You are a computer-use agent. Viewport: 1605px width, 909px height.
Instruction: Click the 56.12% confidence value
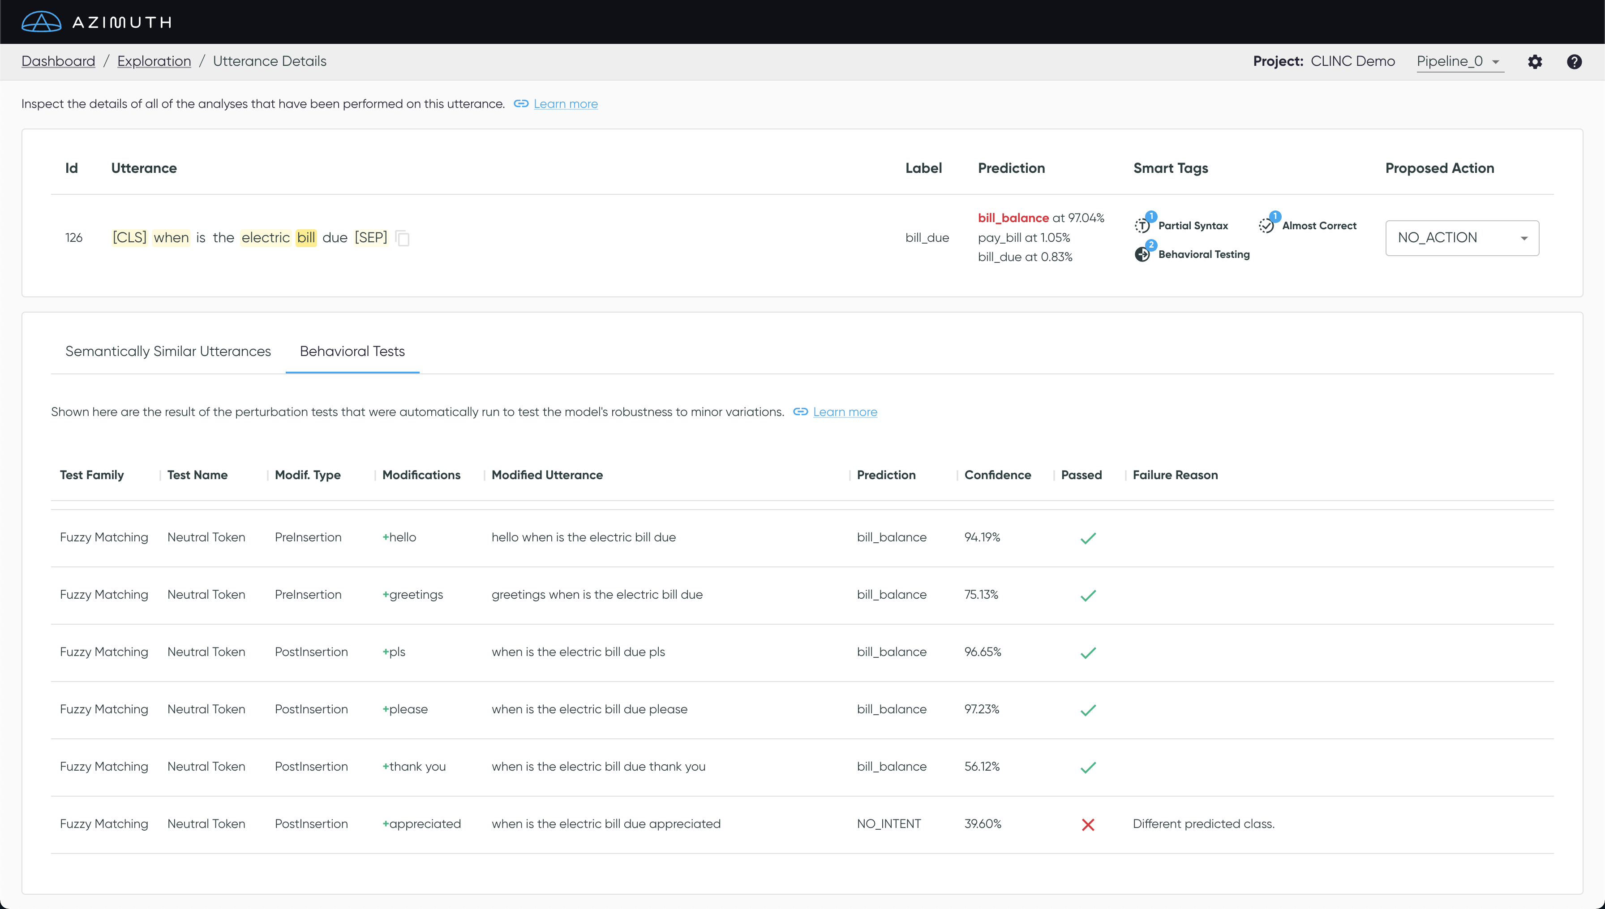click(x=982, y=766)
